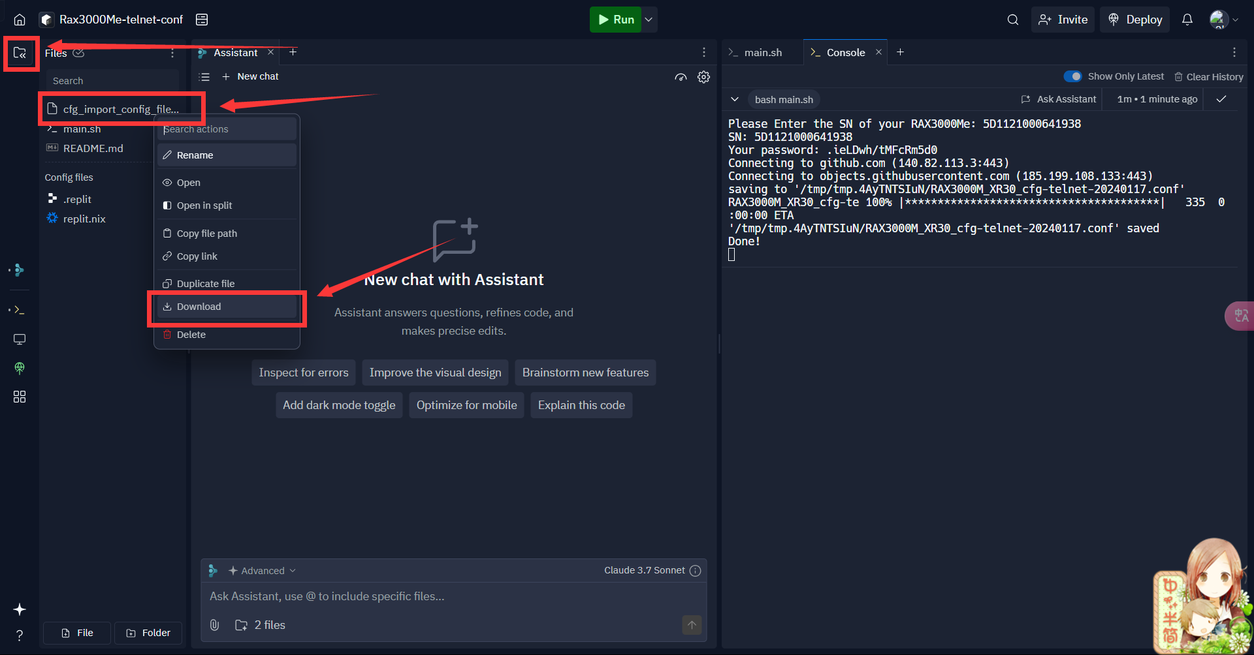Choose Rename from context menu
1254x655 pixels.
227,155
